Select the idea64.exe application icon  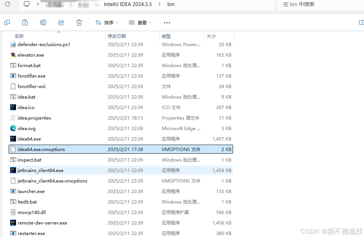pos(13,139)
